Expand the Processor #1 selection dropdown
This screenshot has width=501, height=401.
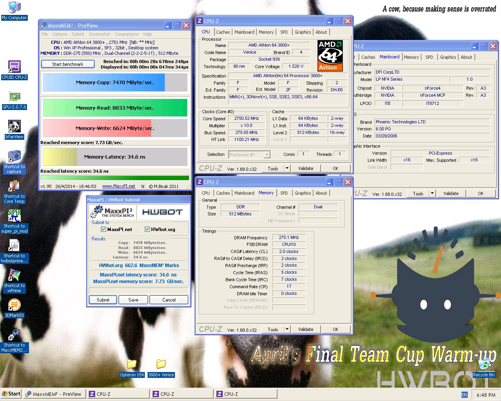pyautogui.click(x=267, y=155)
